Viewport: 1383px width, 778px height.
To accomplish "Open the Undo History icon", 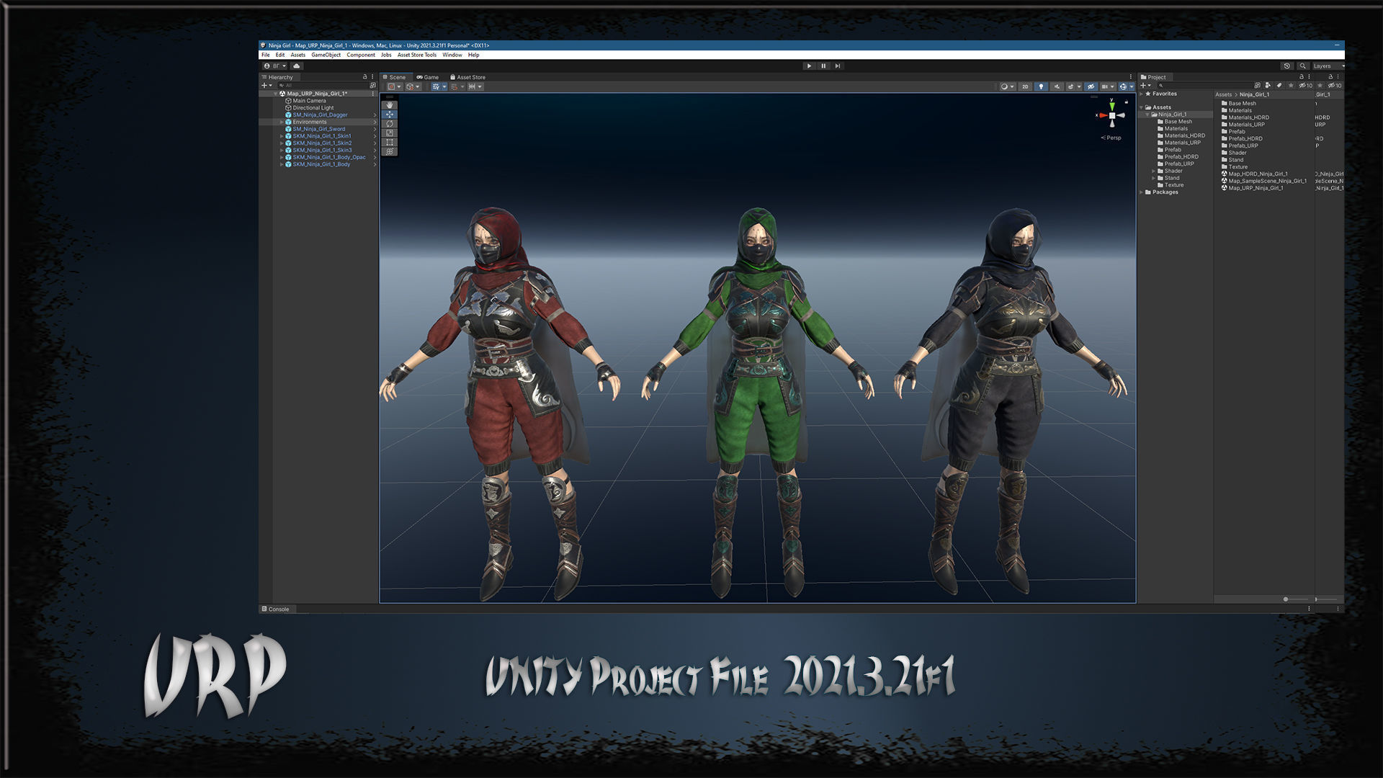I will (x=1287, y=66).
